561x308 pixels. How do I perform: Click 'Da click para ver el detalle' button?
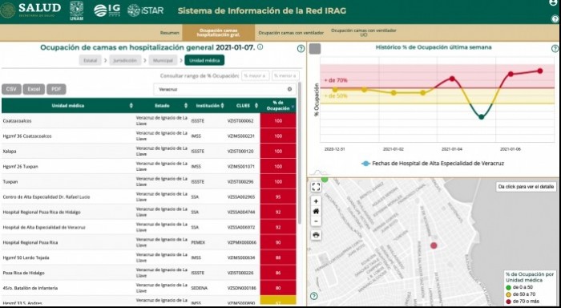pyautogui.click(x=526, y=187)
